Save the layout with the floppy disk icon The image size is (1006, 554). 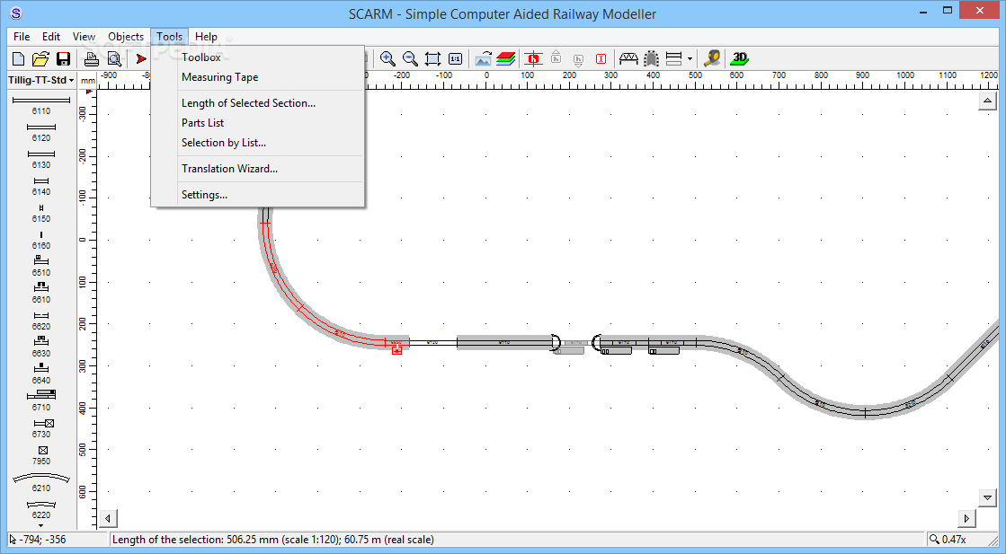pyautogui.click(x=63, y=59)
